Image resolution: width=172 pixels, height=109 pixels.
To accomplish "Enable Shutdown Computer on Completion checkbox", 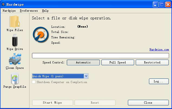I will click(x=34, y=82).
